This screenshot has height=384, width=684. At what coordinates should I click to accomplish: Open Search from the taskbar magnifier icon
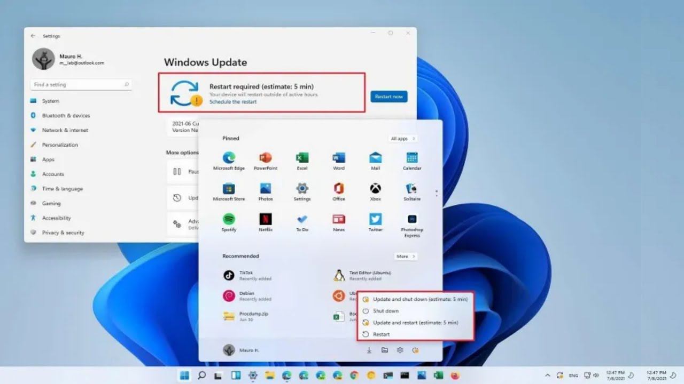(201, 375)
